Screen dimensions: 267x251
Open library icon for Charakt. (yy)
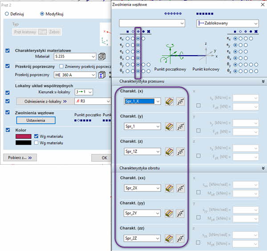169,213
